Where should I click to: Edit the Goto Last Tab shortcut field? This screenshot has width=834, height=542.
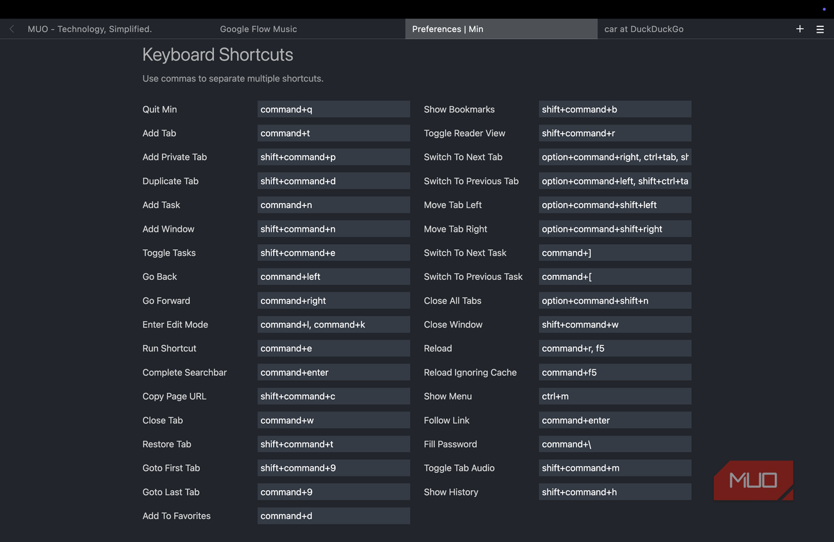pos(333,492)
